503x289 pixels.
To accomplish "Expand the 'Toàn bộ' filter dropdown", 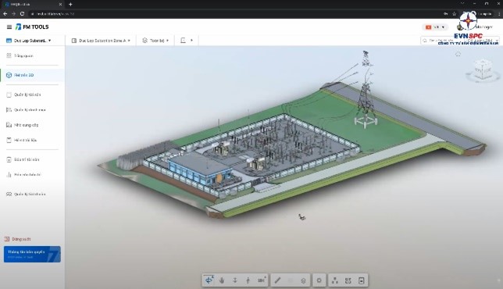I will click(155, 41).
